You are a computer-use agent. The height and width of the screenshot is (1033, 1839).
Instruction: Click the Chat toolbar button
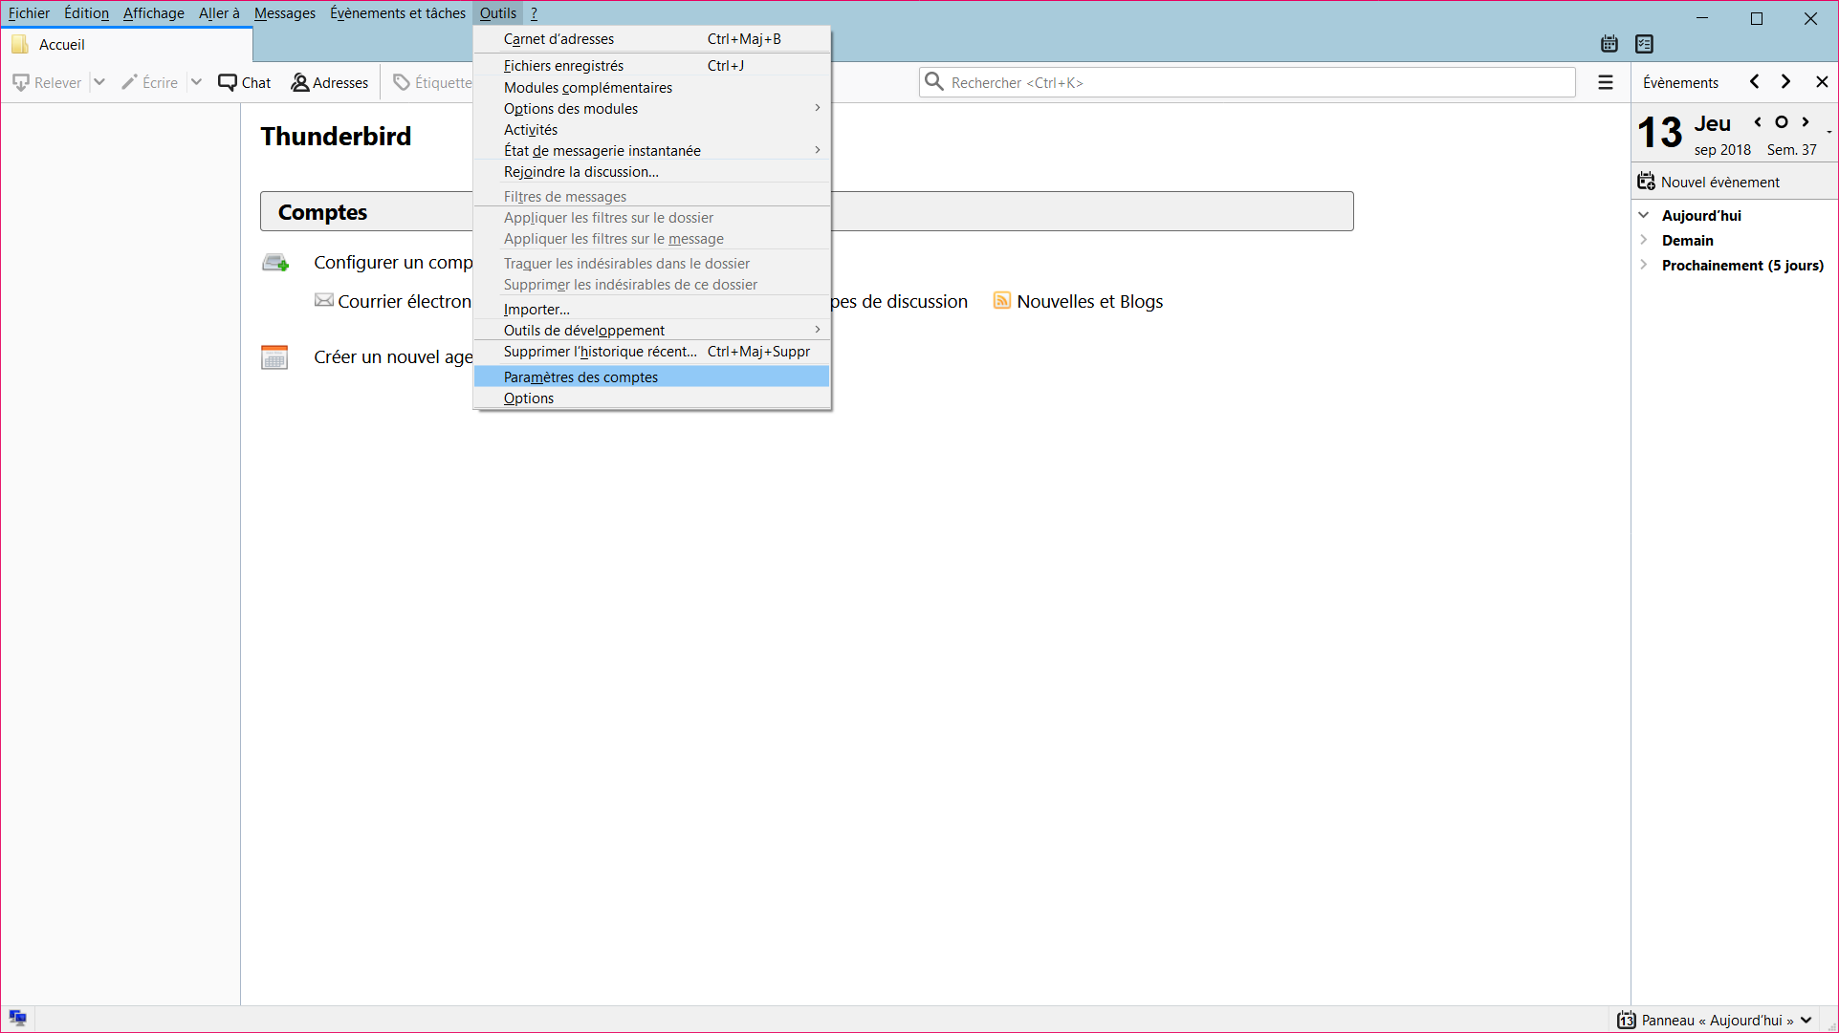(245, 83)
